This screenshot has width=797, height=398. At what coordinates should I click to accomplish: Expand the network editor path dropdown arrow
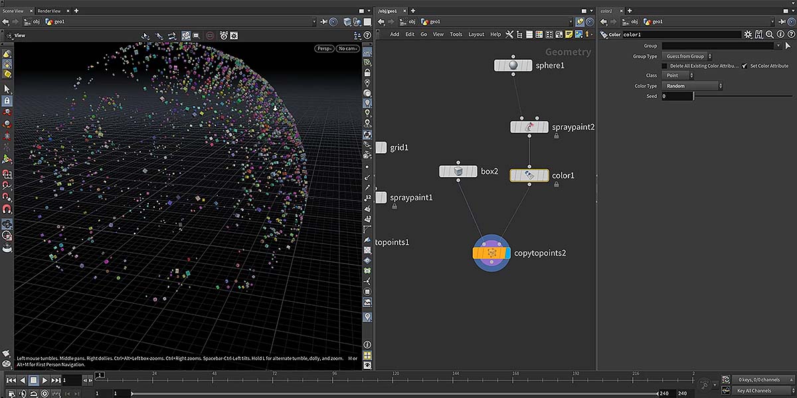pos(569,21)
